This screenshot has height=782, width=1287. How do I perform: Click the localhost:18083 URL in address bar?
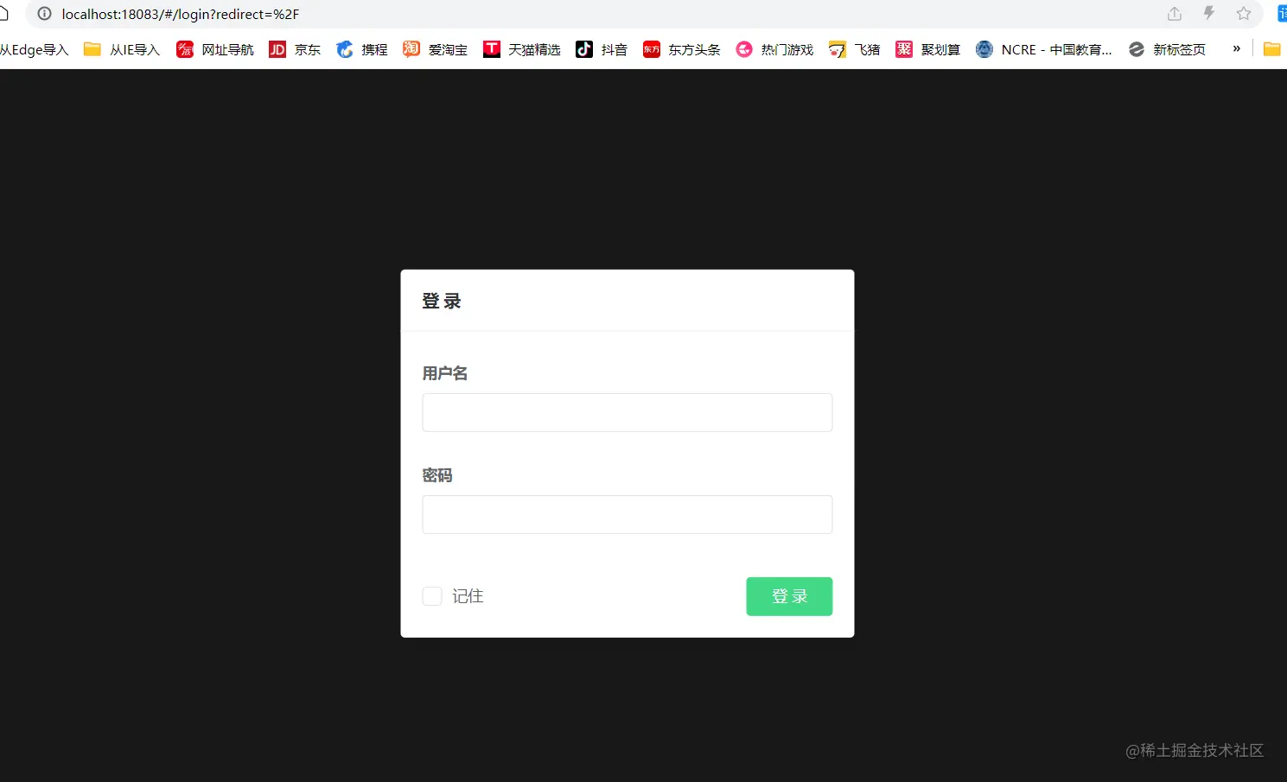click(x=180, y=14)
